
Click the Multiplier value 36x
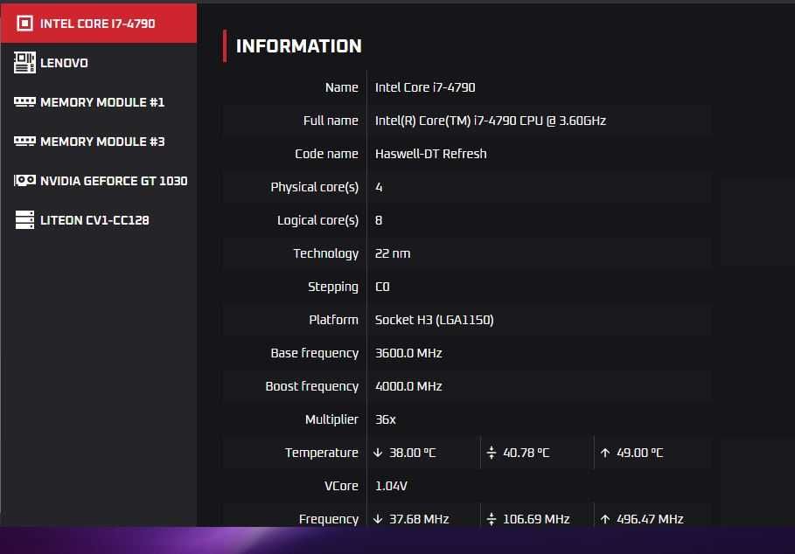tap(386, 419)
